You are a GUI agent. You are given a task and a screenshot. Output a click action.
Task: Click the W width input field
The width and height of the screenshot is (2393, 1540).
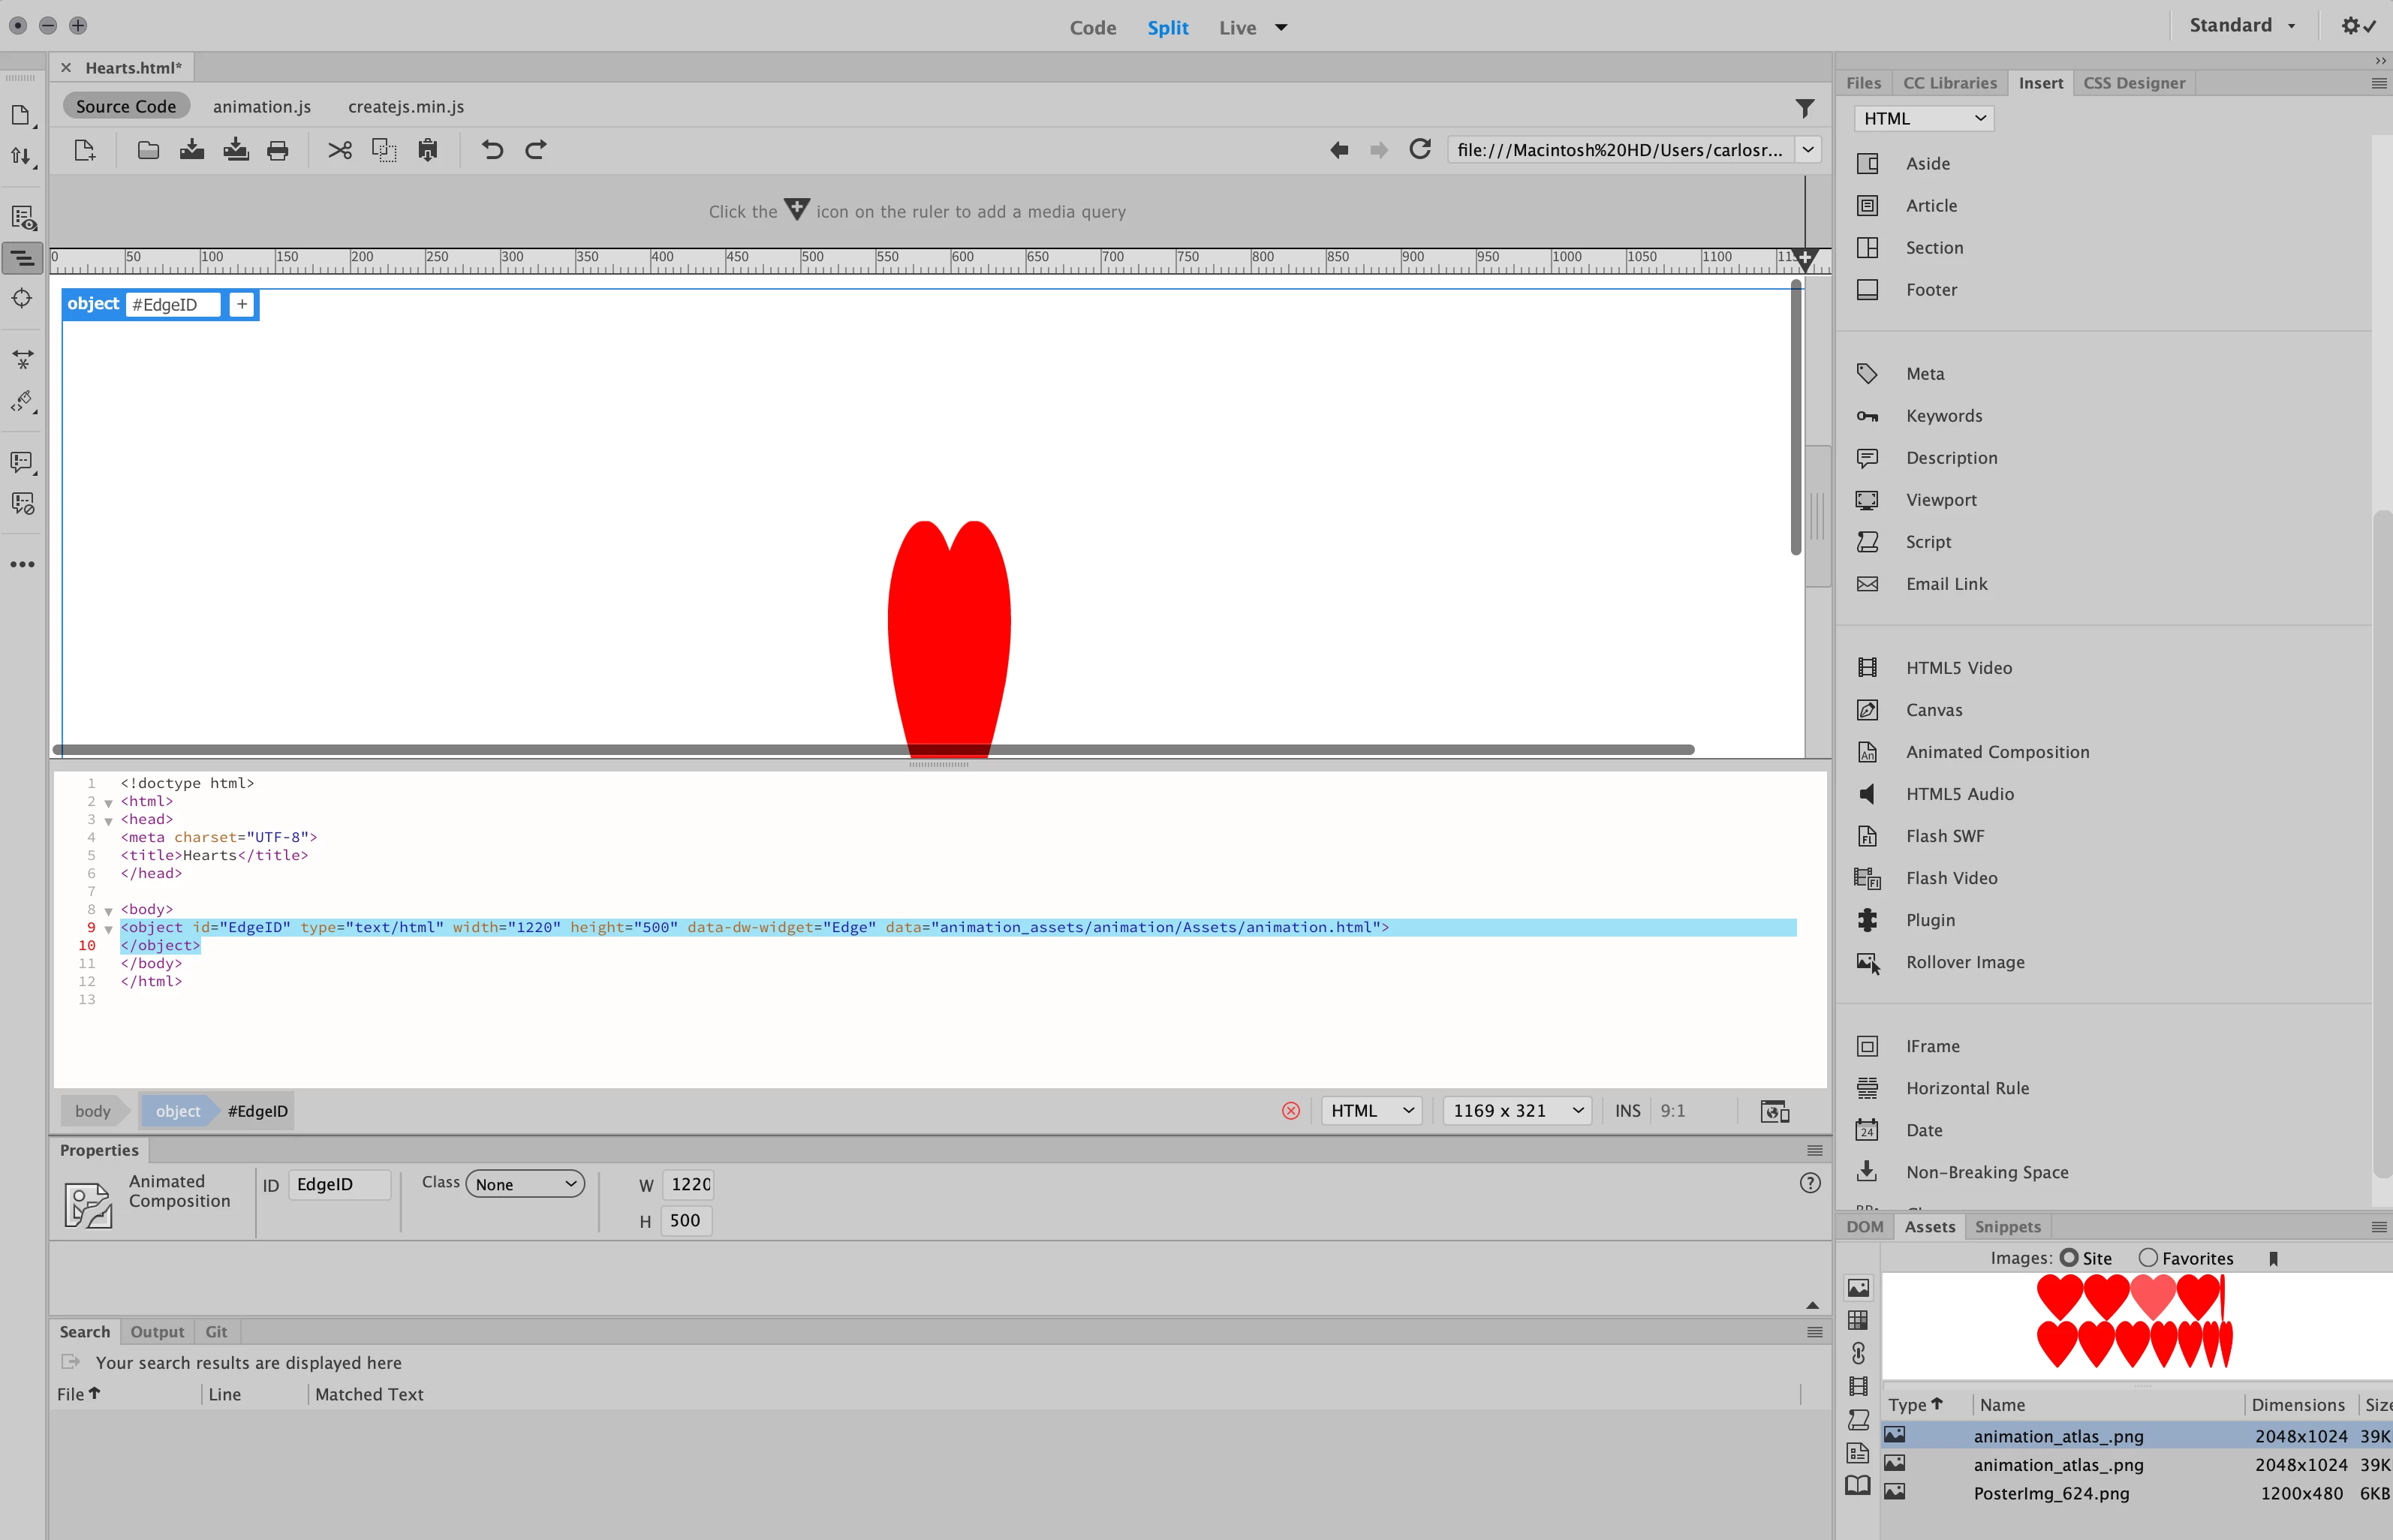click(x=689, y=1184)
